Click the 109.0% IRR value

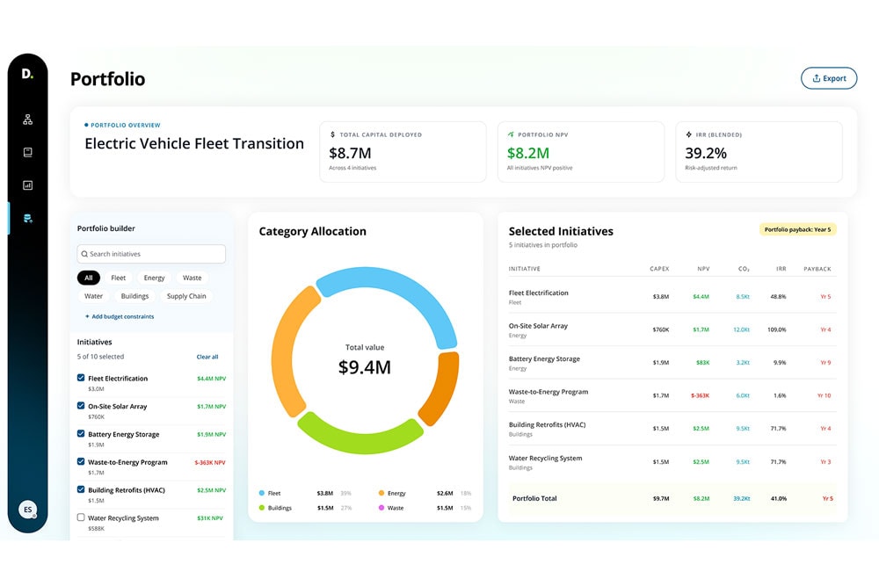(x=776, y=329)
